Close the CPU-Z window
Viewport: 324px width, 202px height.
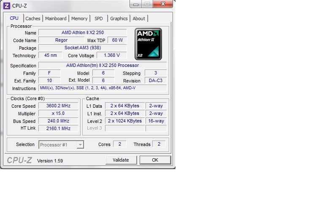click(x=163, y=4)
